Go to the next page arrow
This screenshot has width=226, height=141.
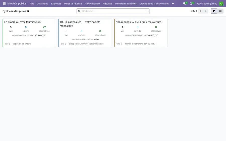(x=206, y=11)
